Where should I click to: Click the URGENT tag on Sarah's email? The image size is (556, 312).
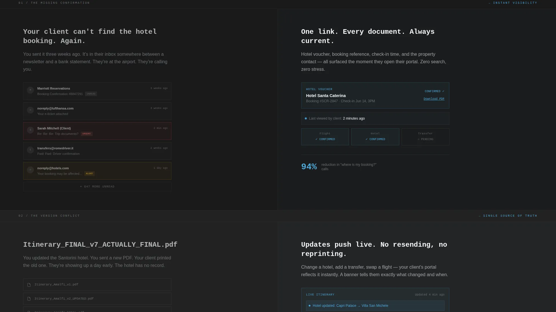tap(87, 134)
